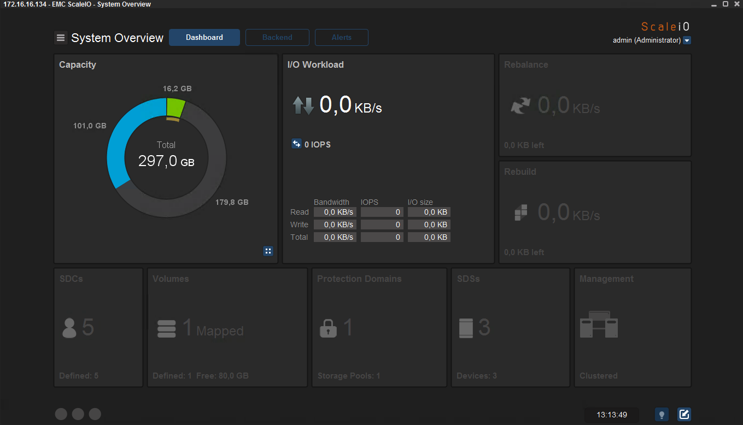The height and width of the screenshot is (425, 743).
Task: Click the Volumes stacked disks icon
Action: [166, 328]
